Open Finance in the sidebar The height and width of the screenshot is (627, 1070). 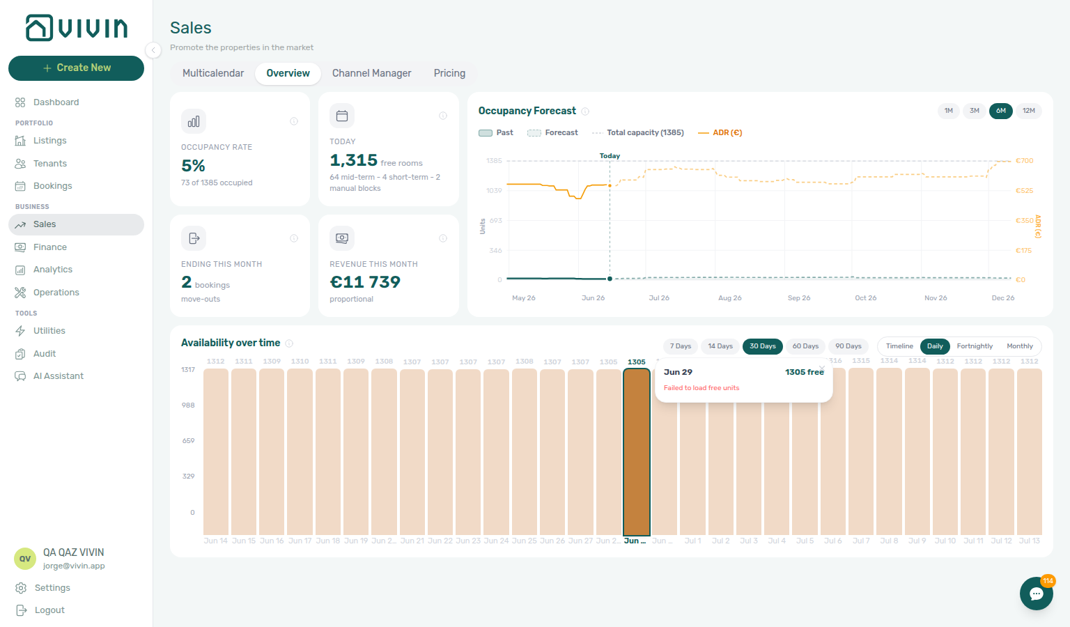coord(77,247)
